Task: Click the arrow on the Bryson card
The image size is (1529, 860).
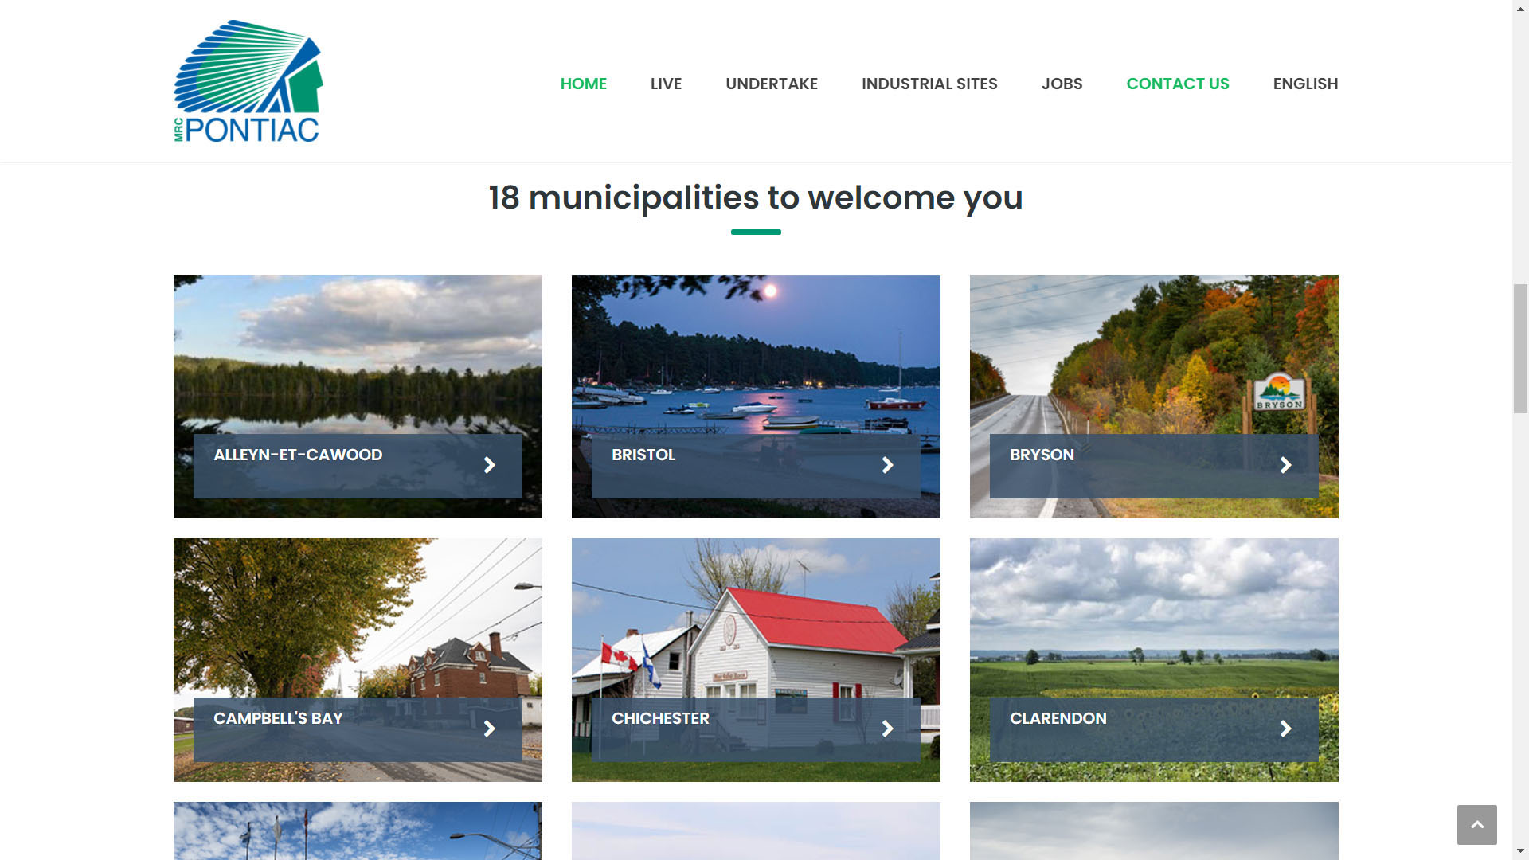Action: 1286,465
